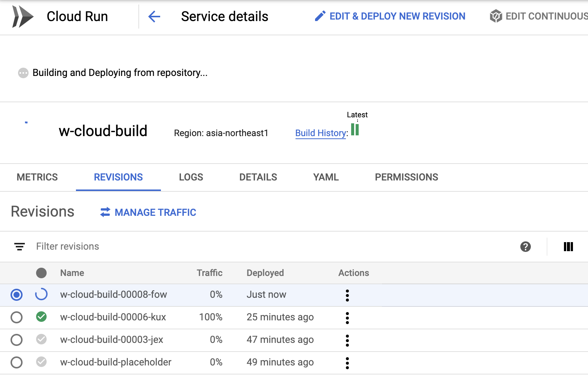Click the 0% traffic value of 00008-fow
This screenshot has width=588, height=382.
click(x=216, y=294)
